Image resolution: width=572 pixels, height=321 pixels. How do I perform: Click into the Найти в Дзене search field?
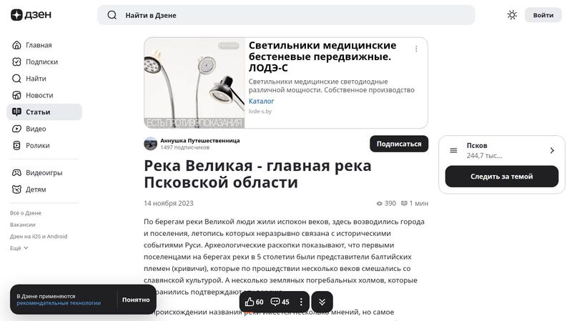[x=286, y=15]
